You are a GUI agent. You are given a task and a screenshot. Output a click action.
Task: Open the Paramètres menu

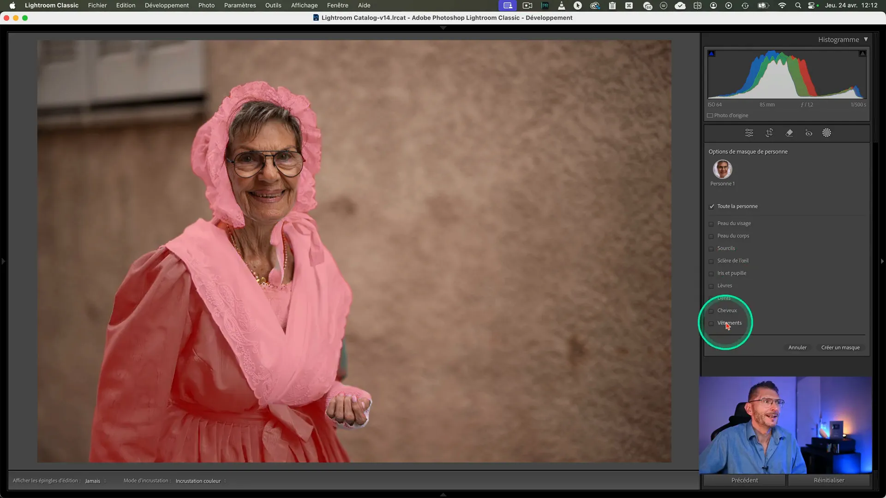[x=240, y=6]
